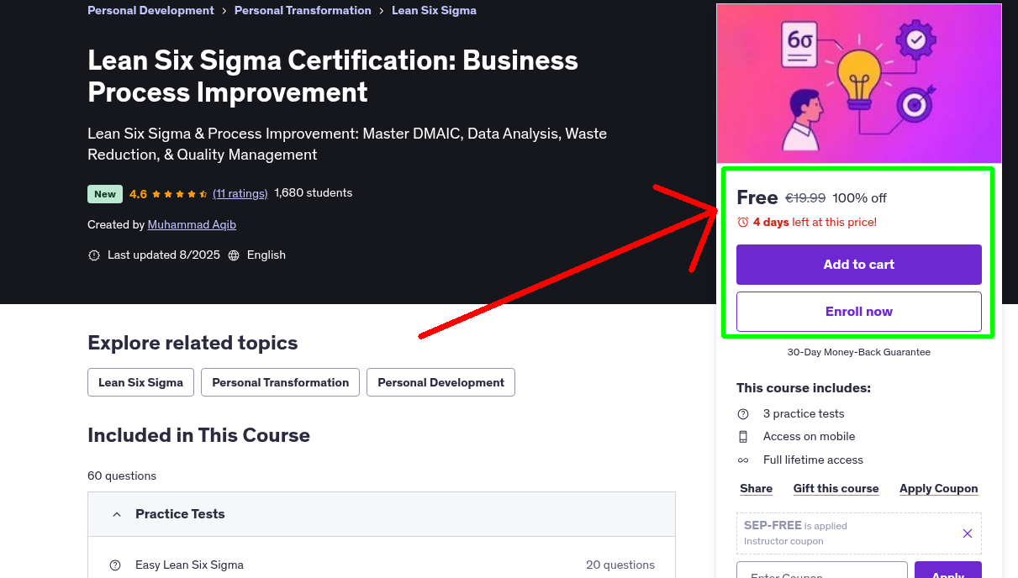The height and width of the screenshot is (578, 1018).
Task: Click the 60 questions text
Action: [x=122, y=476]
